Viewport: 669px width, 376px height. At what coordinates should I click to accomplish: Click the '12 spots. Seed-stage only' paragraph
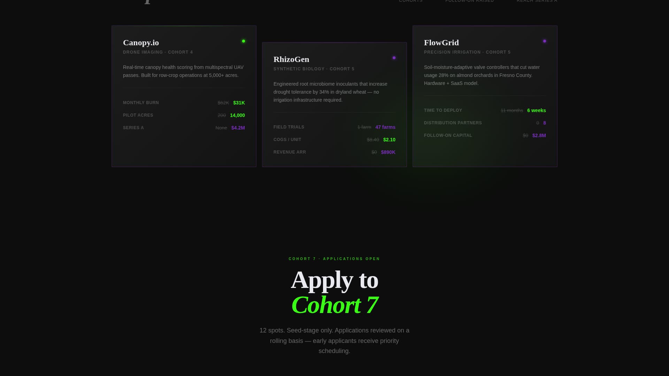tap(334, 341)
